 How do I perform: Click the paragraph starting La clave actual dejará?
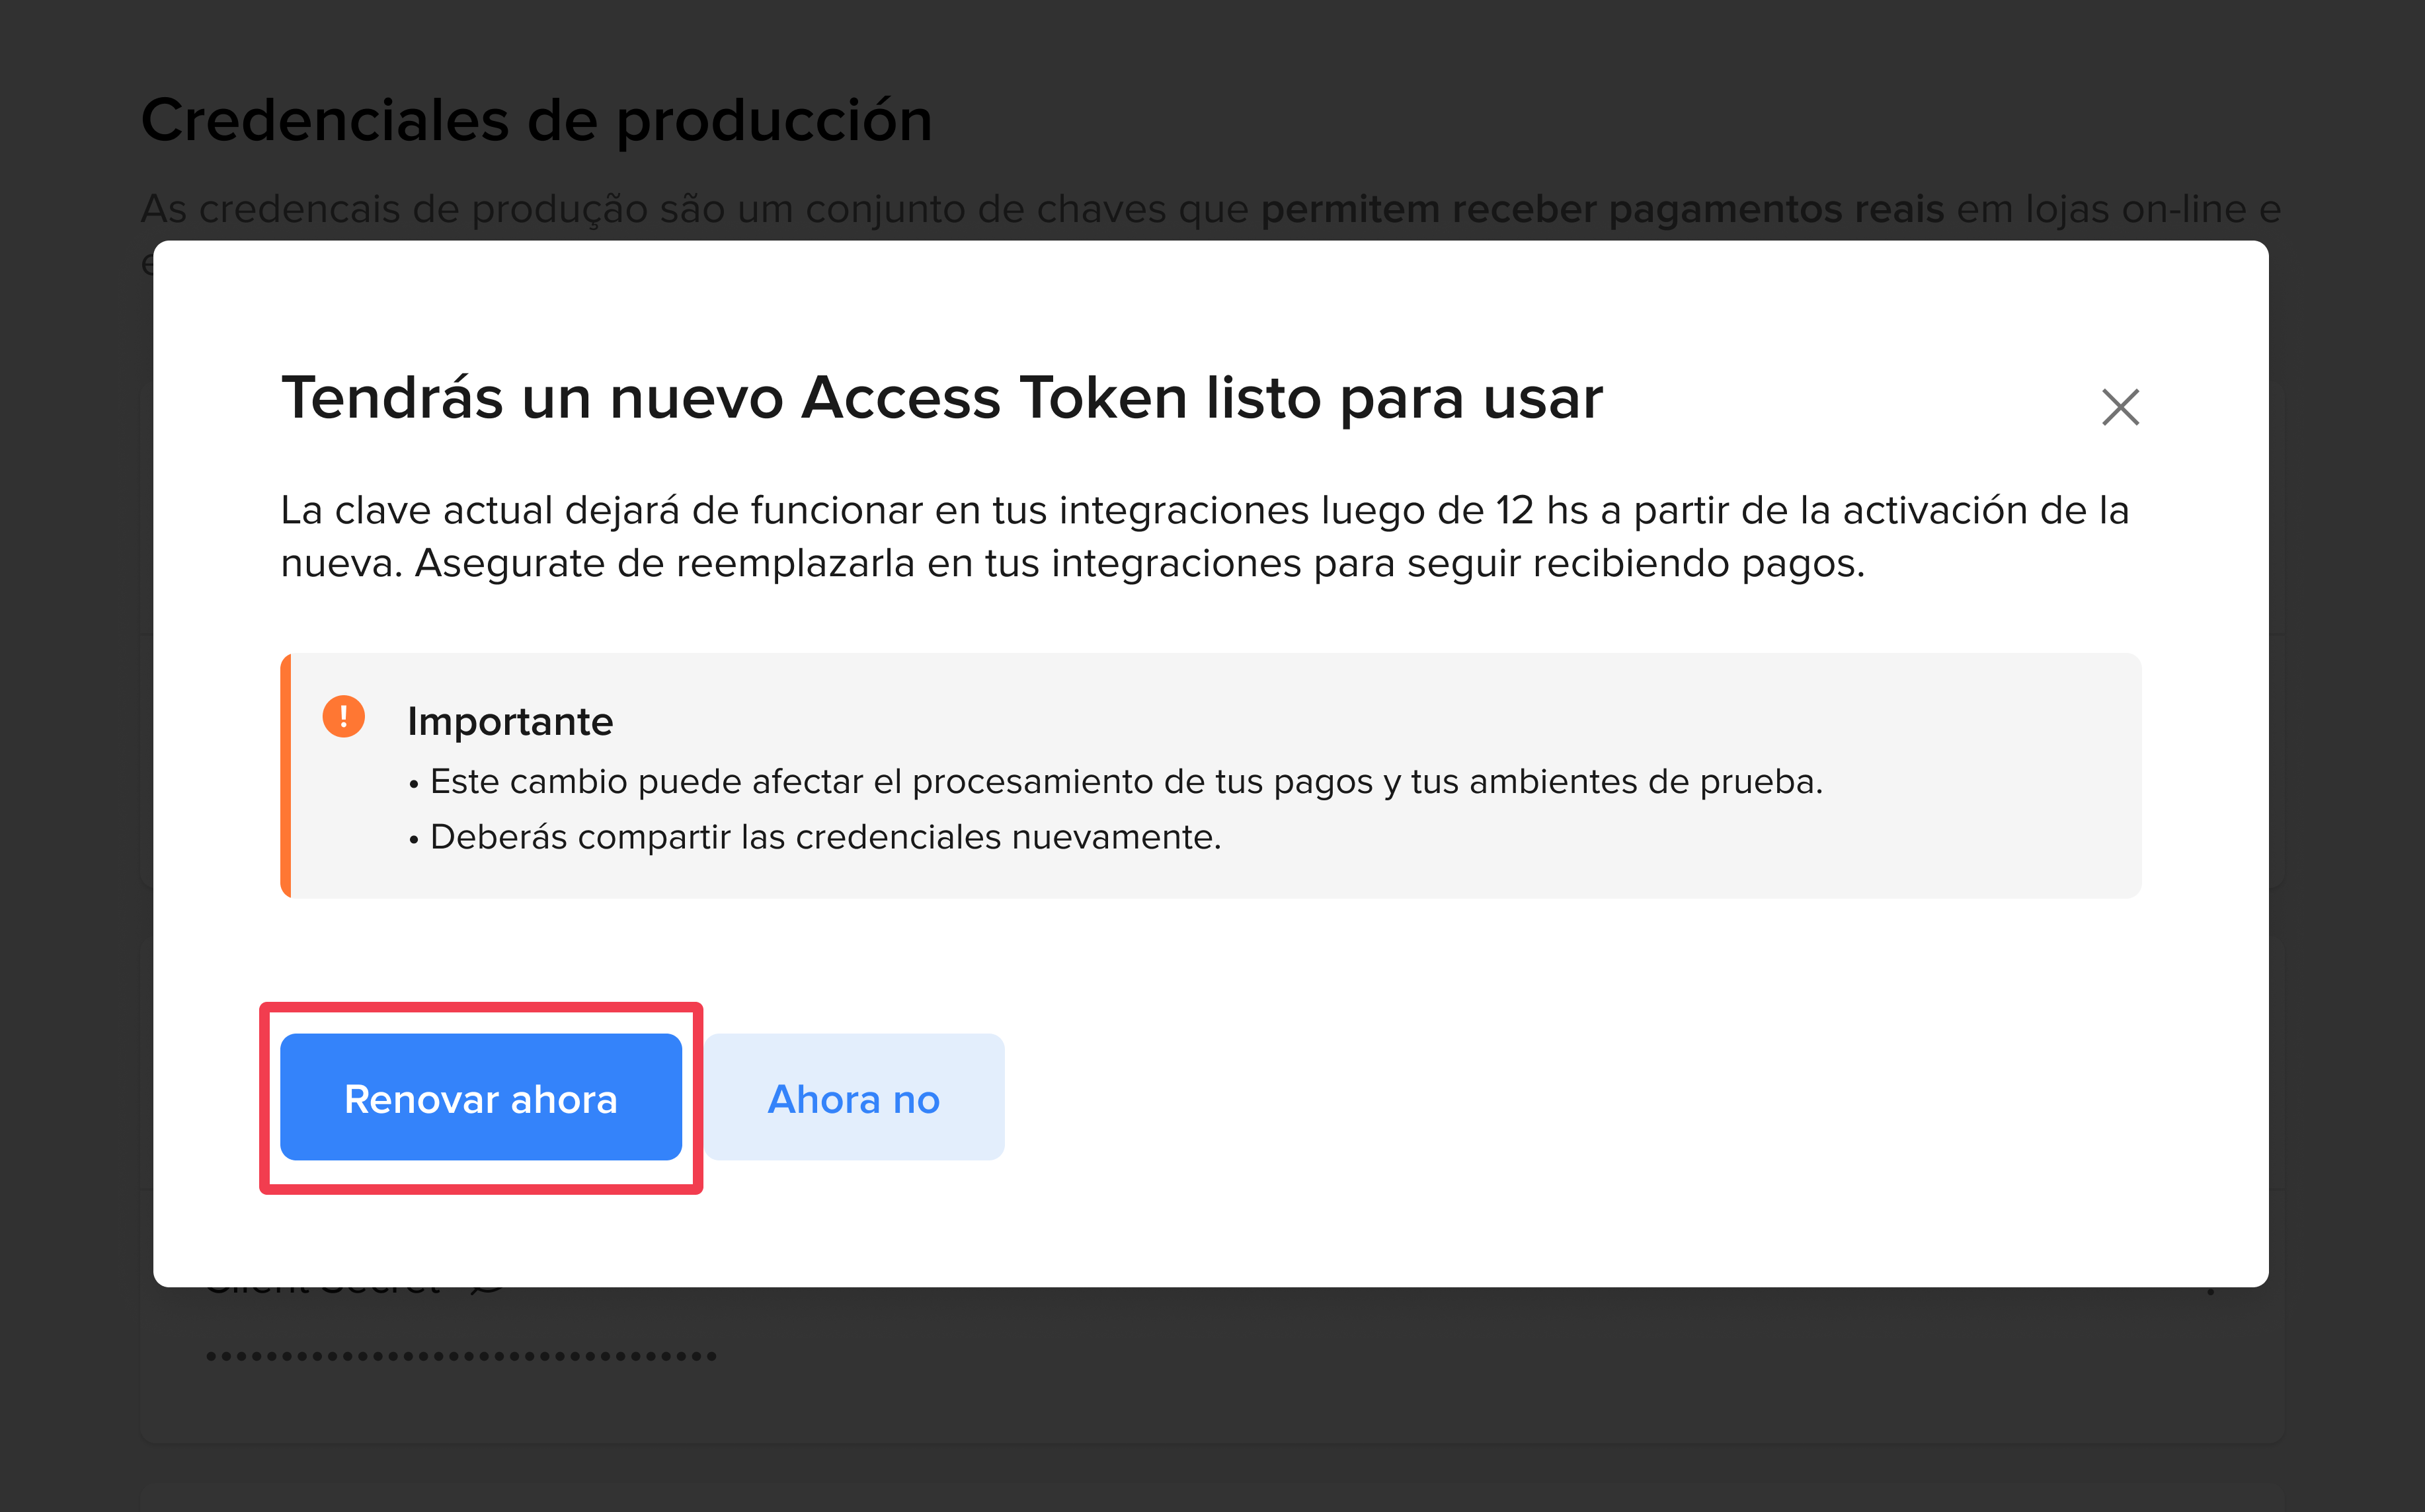[1205, 537]
